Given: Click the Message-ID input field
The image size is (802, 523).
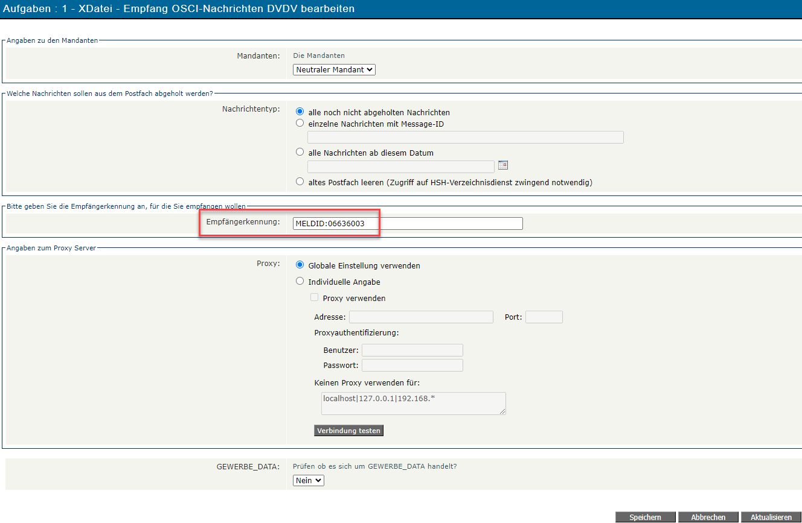Looking at the screenshot, I should coord(465,138).
